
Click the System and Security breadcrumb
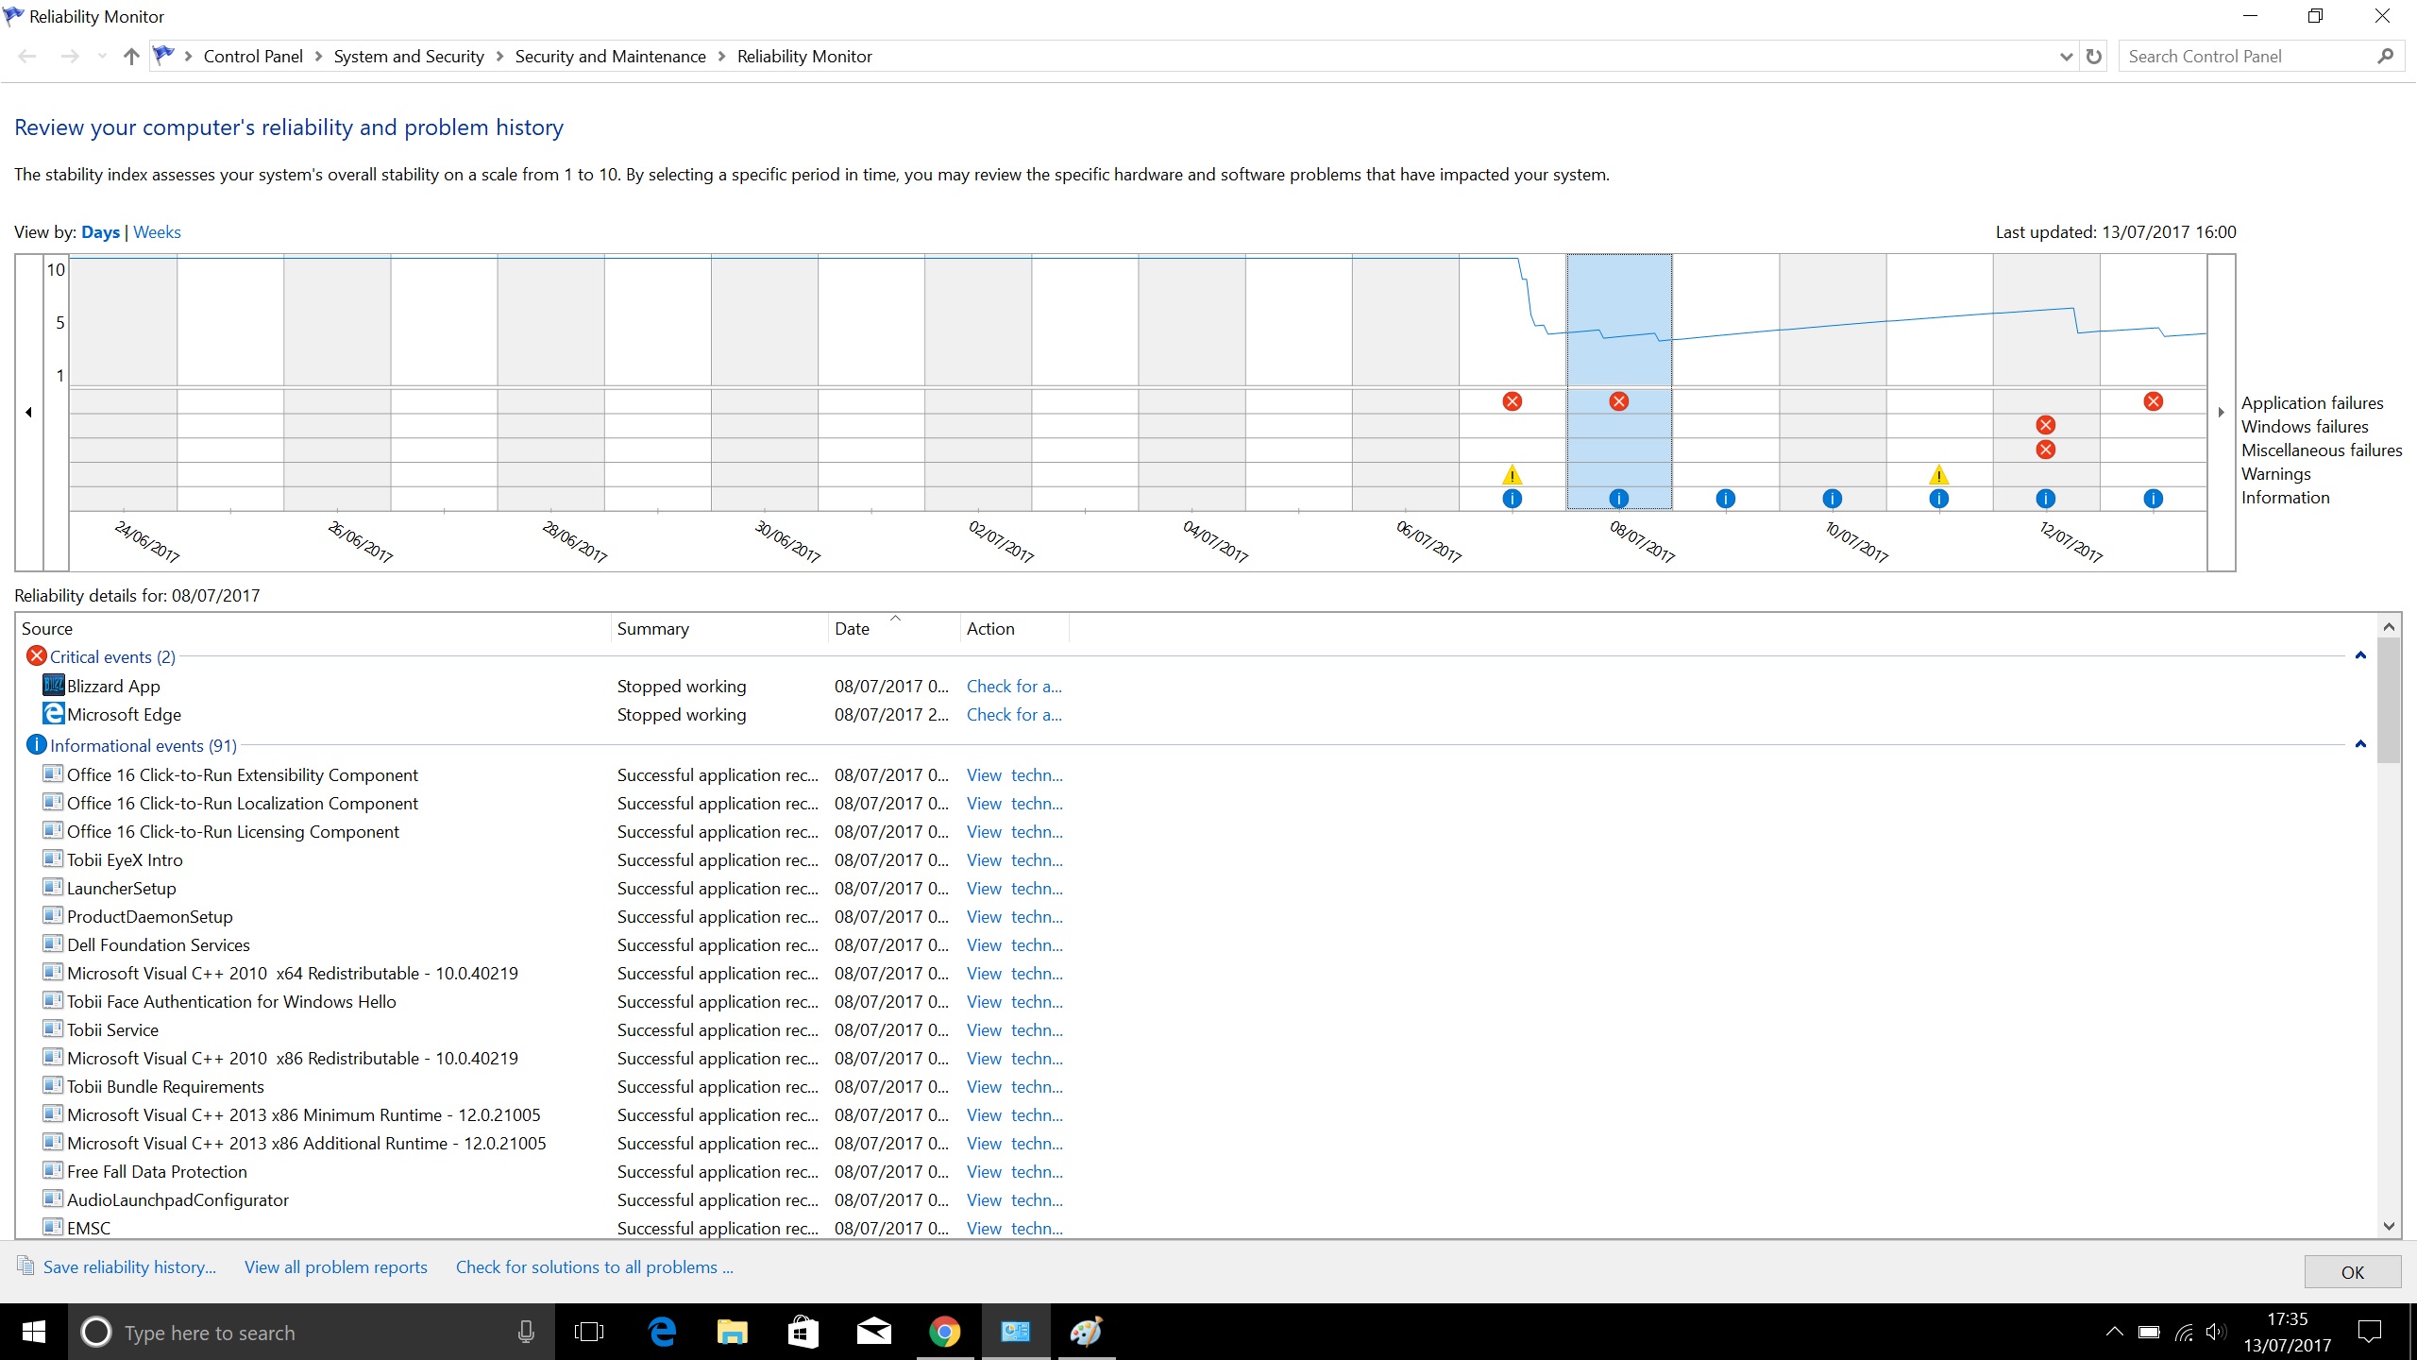click(409, 57)
